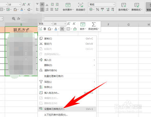Open the mini toolbar font size dropdown
The height and width of the screenshot is (117, 151).
click(x=65, y=24)
